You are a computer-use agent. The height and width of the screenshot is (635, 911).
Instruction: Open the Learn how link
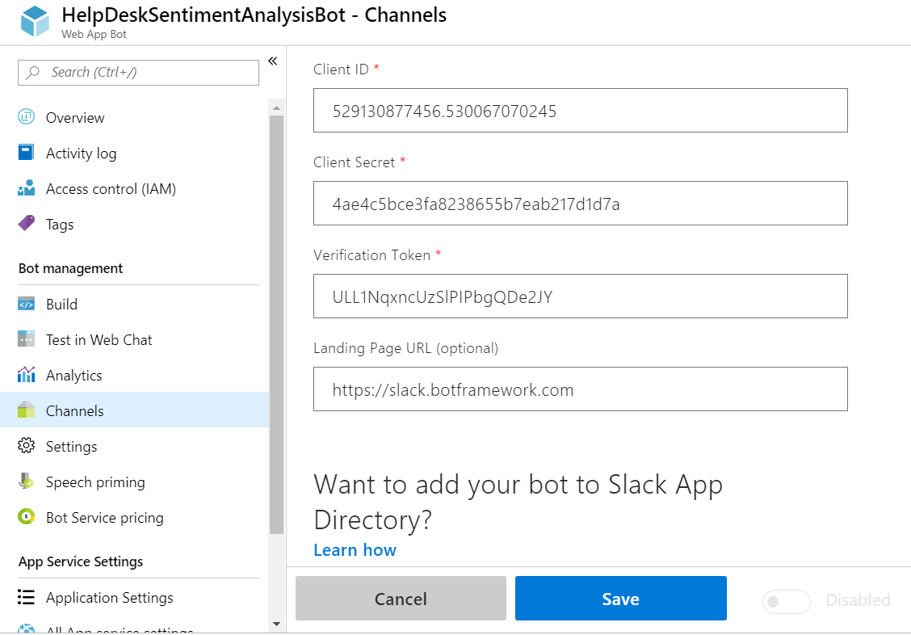point(355,549)
